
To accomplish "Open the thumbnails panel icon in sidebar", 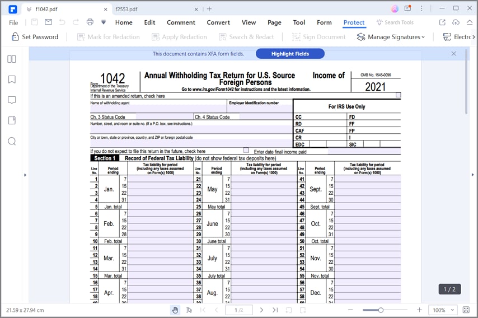I will (x=12, y=59).
